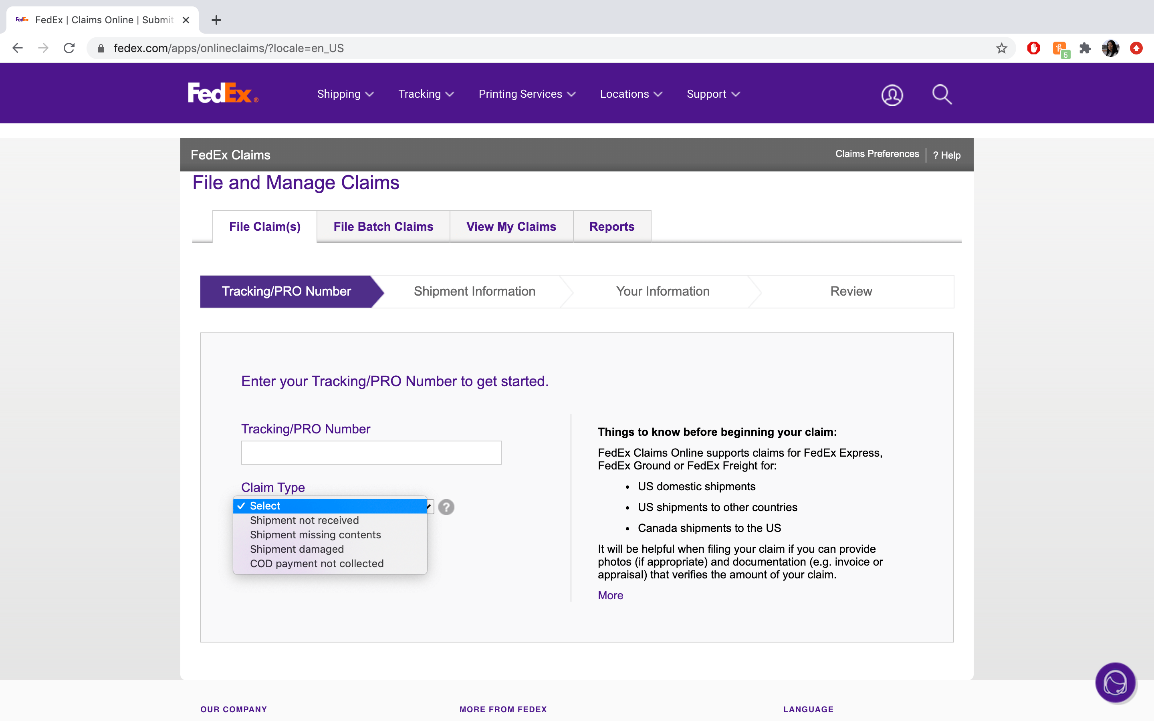1154x721 pixels.
Task: Open the browser extensions puzzle icon
Action: click(x=1085, y=48)
